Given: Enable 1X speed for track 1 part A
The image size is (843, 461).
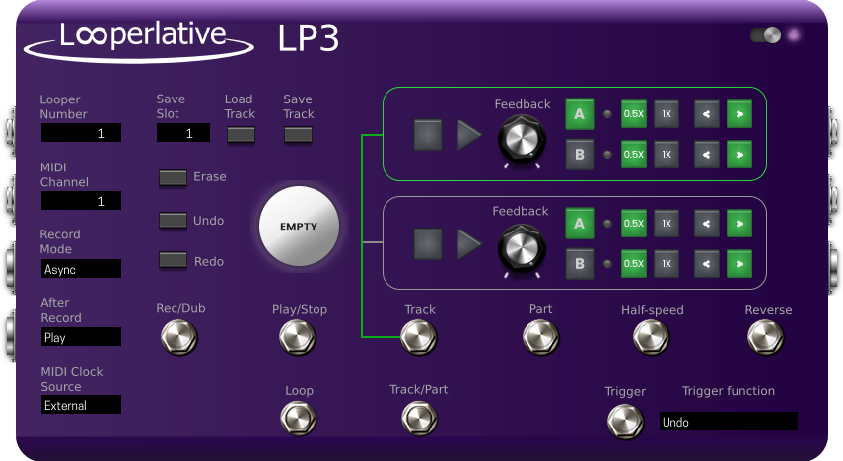Looking at the screenshot, I should [x=667, y=114].
